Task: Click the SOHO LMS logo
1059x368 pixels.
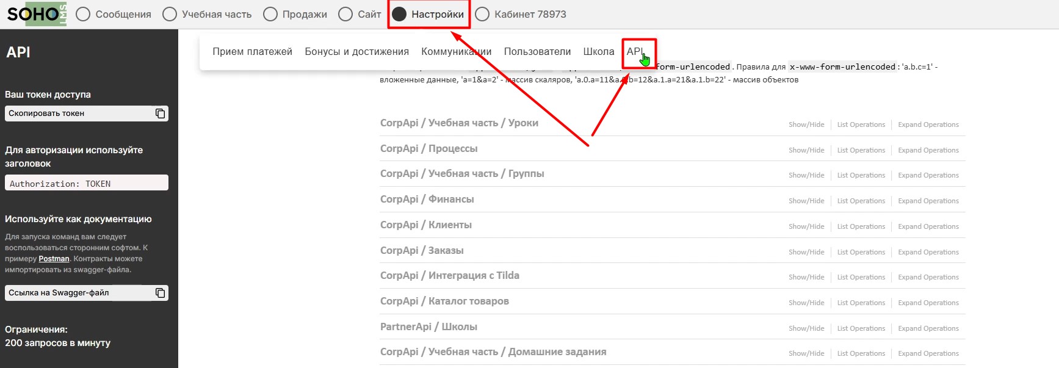Action: pos(36,14)
